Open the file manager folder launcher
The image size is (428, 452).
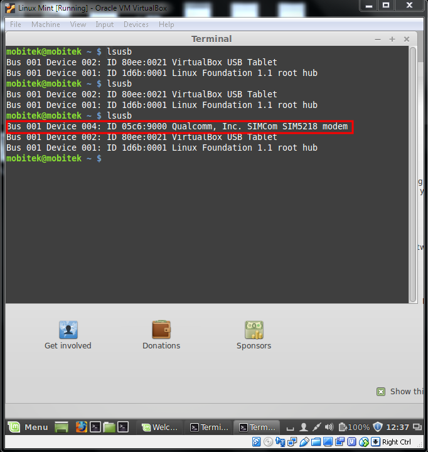(x=109, y=427)
